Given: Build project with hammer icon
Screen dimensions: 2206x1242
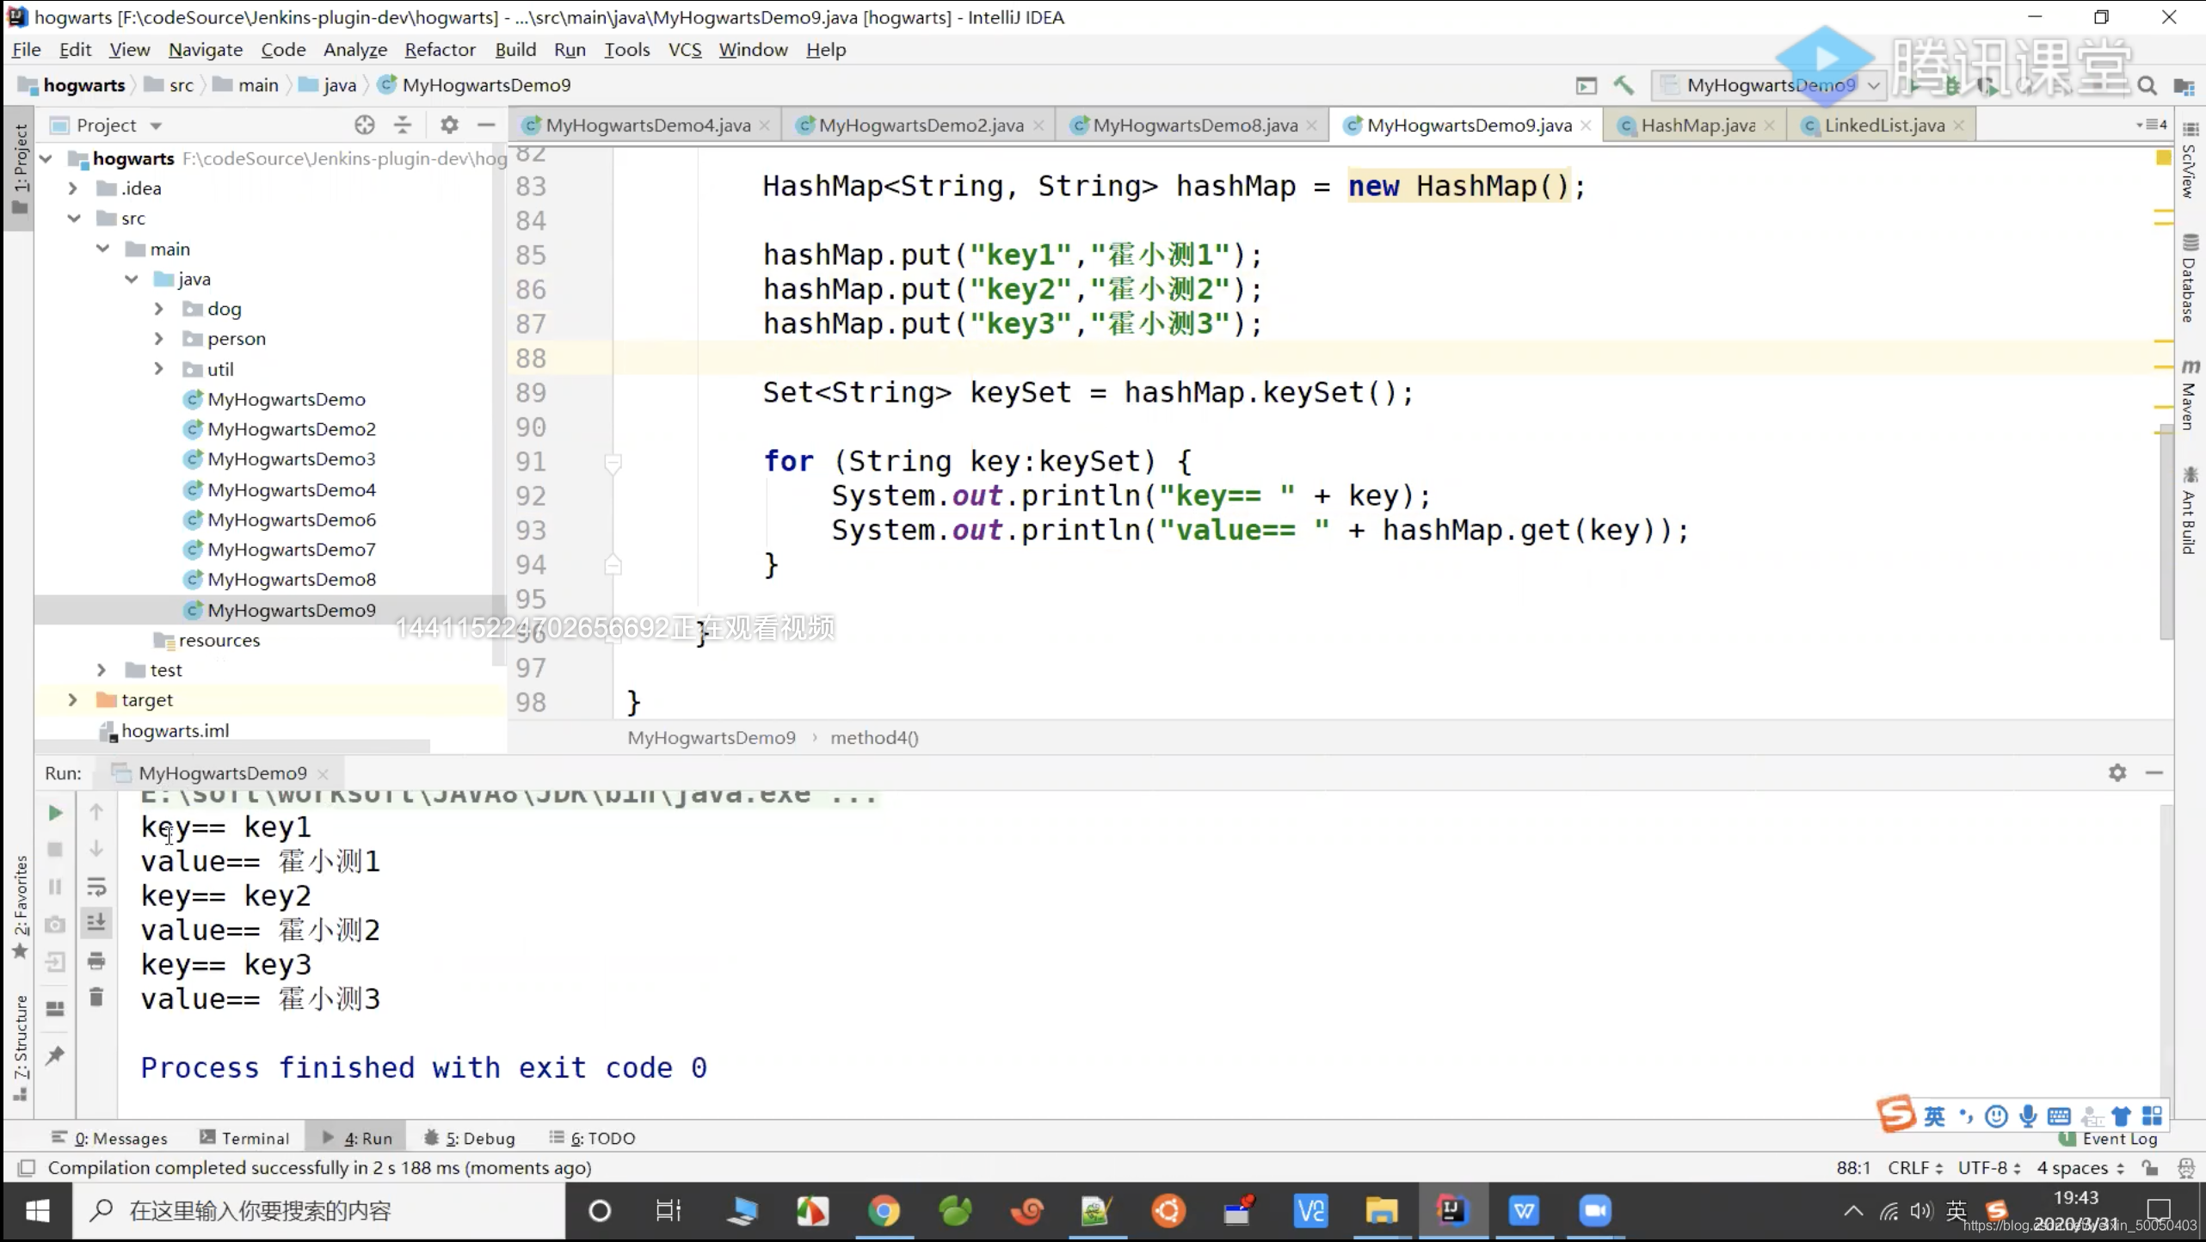Looking at the screenshot, I should 1623,85.
